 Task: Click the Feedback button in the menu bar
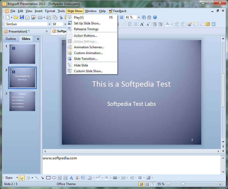pos(118,11)
